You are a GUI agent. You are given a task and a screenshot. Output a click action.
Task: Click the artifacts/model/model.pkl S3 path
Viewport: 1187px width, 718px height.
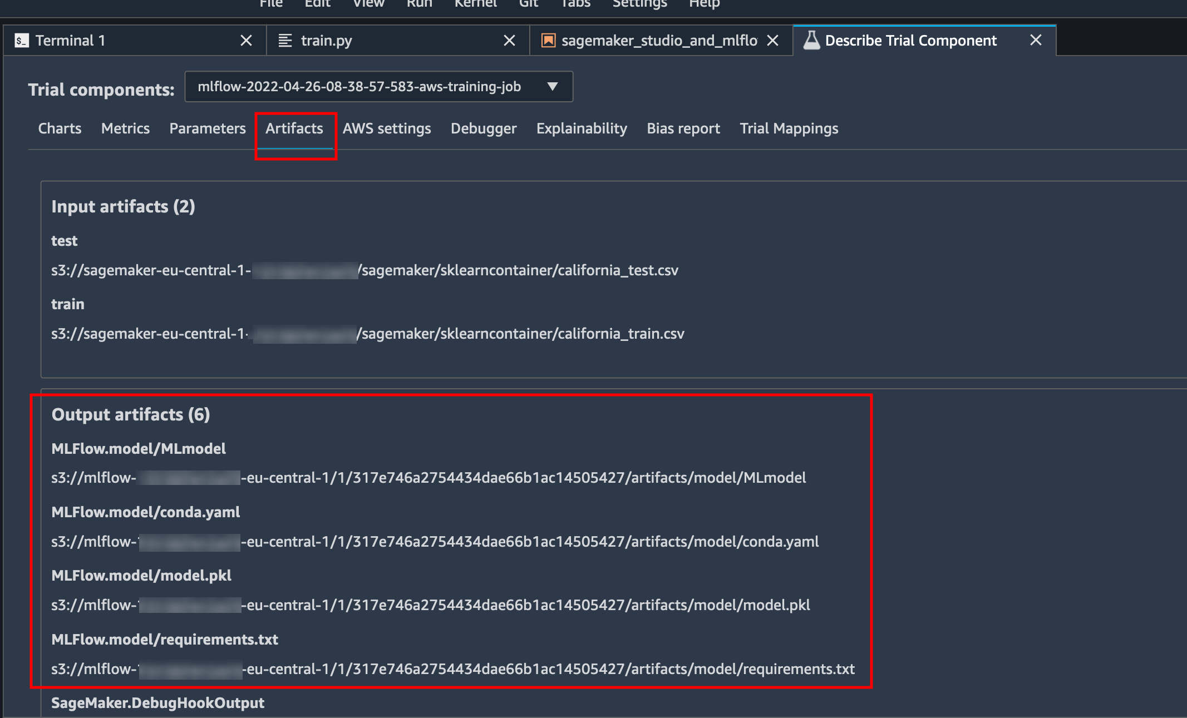click(430, 605)
